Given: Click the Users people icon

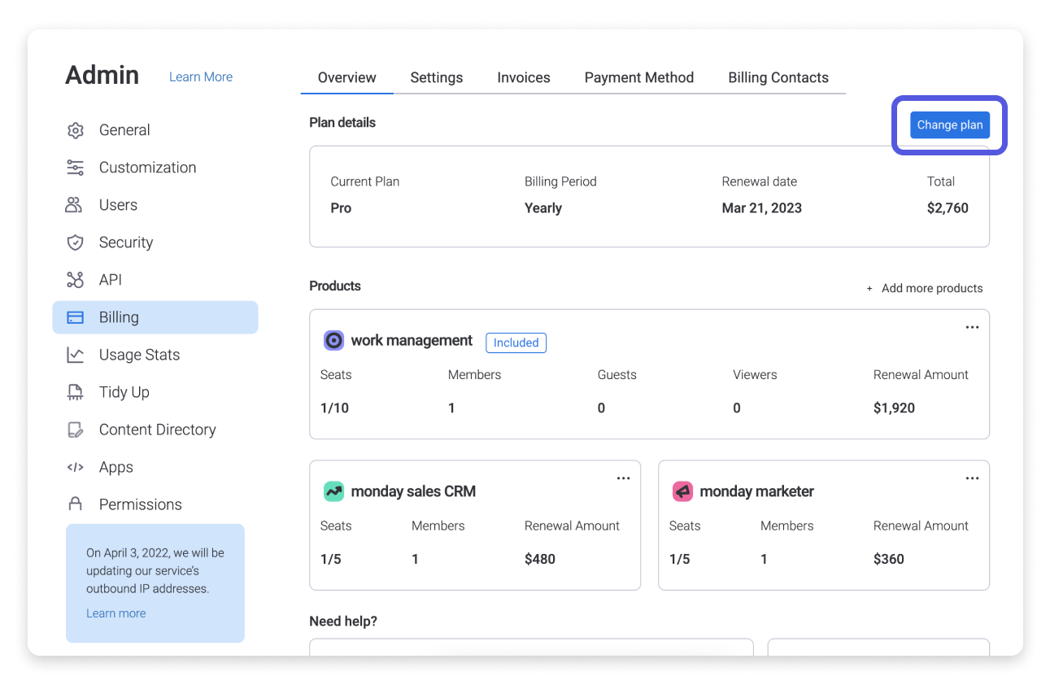Looking at the screenshot, I should 75,205.
